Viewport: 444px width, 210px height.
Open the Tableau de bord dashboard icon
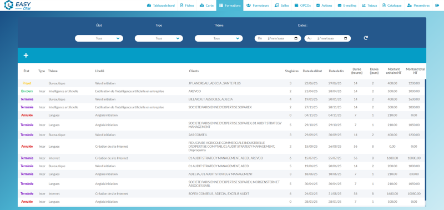point(149,6)
